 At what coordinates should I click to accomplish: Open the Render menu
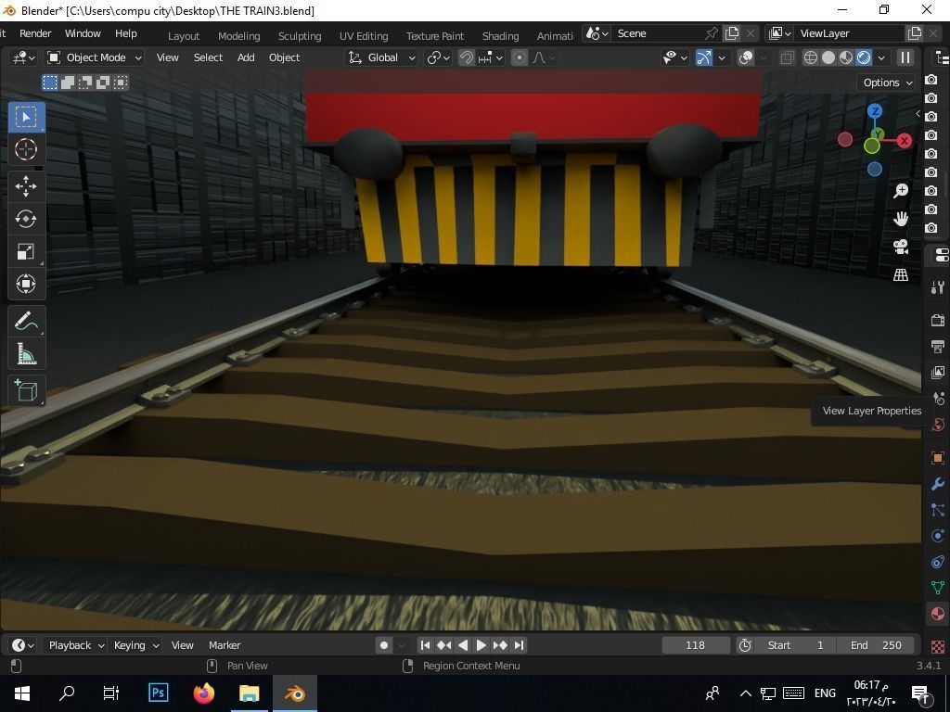35,33
